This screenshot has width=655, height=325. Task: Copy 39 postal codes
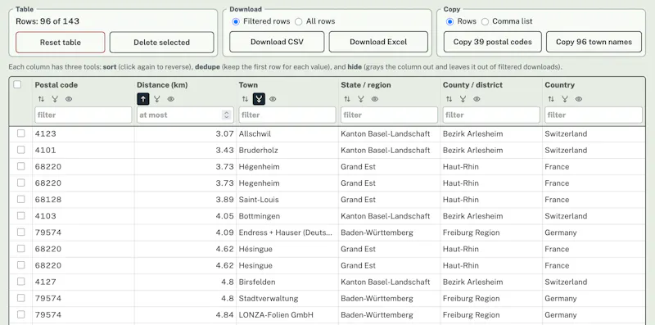point(493,42)
